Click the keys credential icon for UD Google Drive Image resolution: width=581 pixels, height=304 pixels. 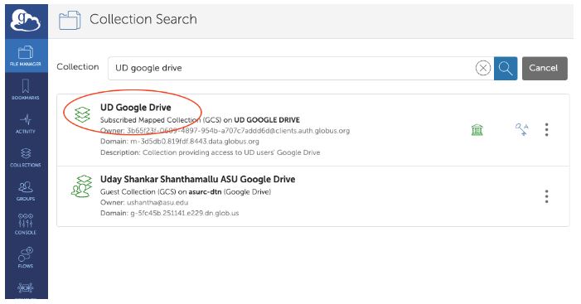pyautogui.click(x=521, y=129)
